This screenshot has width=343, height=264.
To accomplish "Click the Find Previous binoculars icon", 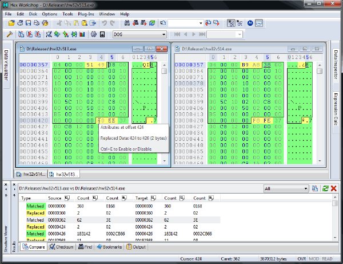I will pyautogui.click(x=135, y=23).
